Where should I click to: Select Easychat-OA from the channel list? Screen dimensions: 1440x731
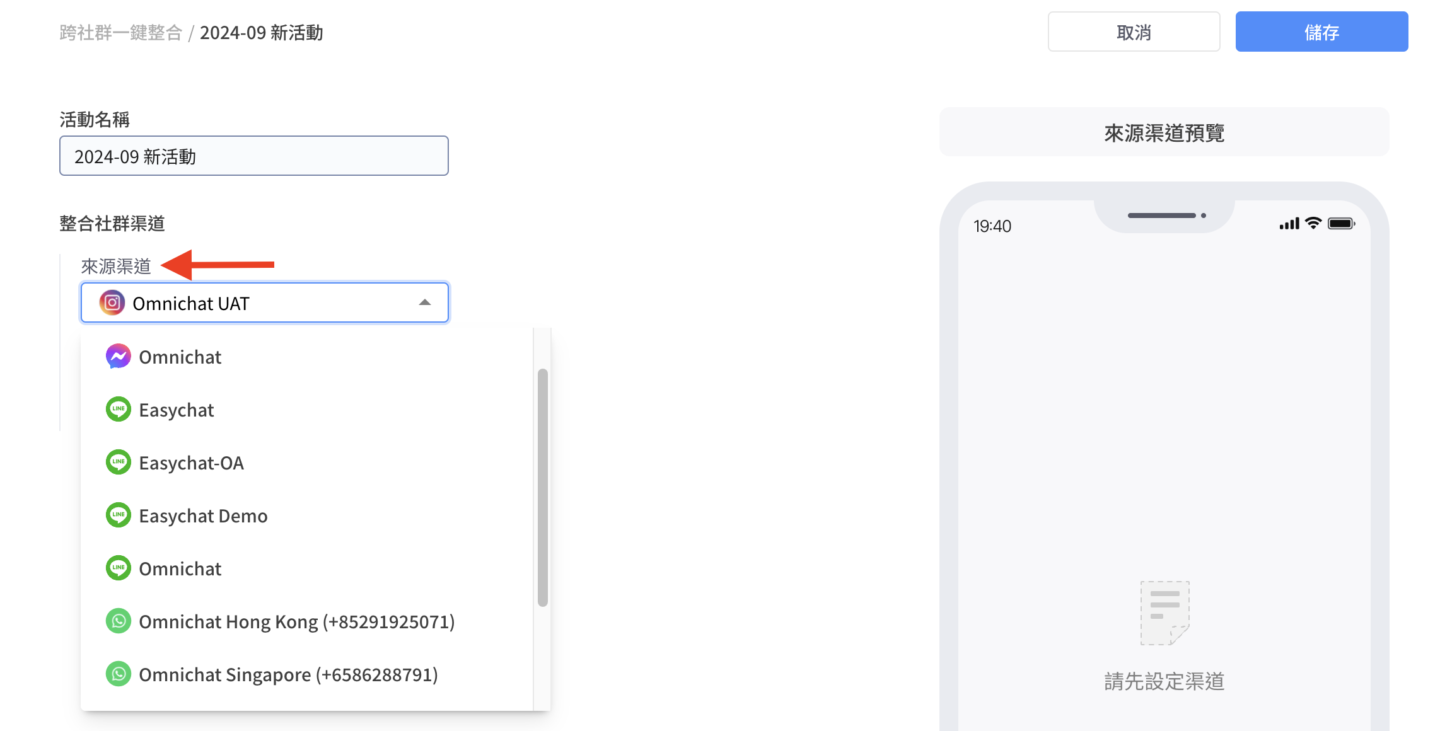pyautogui.click(x=191, y=463)
